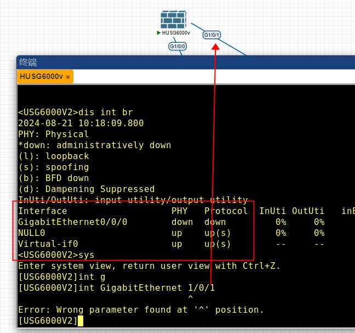
Task: Click the green running status triangle
Action: [158, 33]
